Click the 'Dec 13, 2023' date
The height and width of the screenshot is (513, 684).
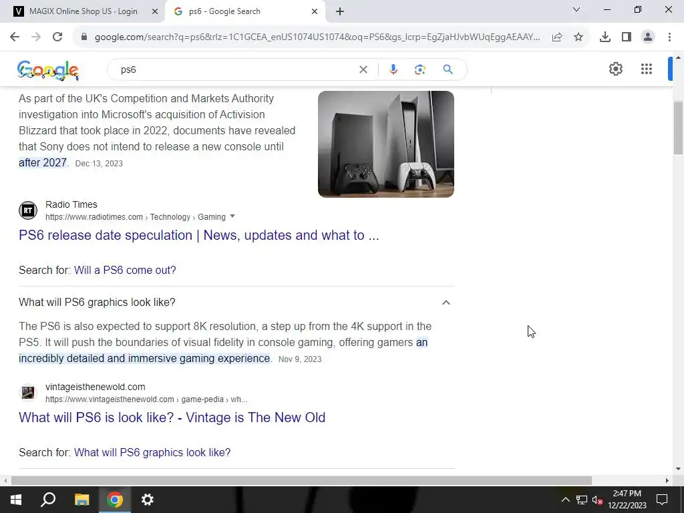tap(99, 164)
